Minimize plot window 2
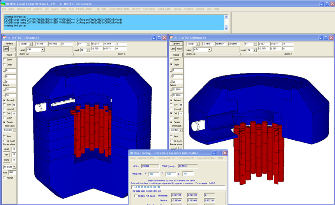 pos(321,38)
